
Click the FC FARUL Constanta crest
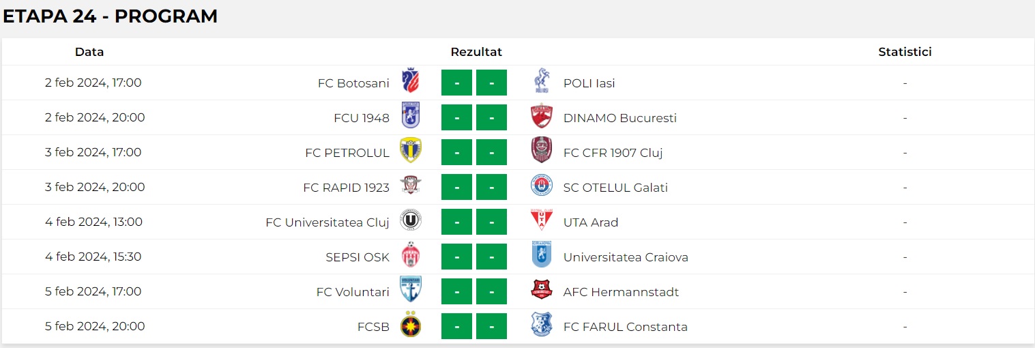541,326
